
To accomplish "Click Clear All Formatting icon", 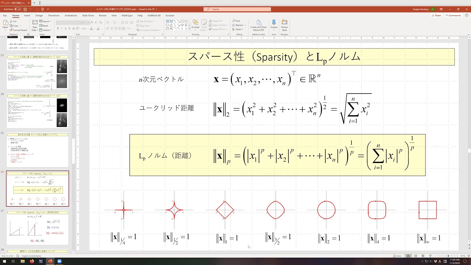I will pyautogui.click(x=100, y=23).
